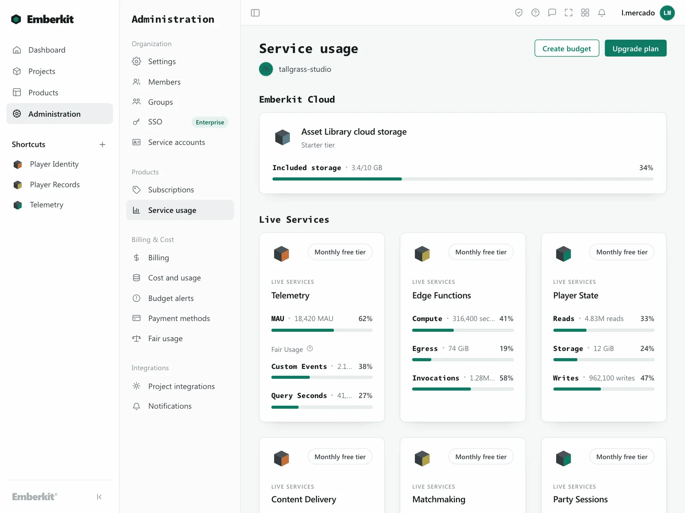Screen dimensions: 685x513
Task: Open the feedback chat bubble icon
Action: click(x=552, y=13)
